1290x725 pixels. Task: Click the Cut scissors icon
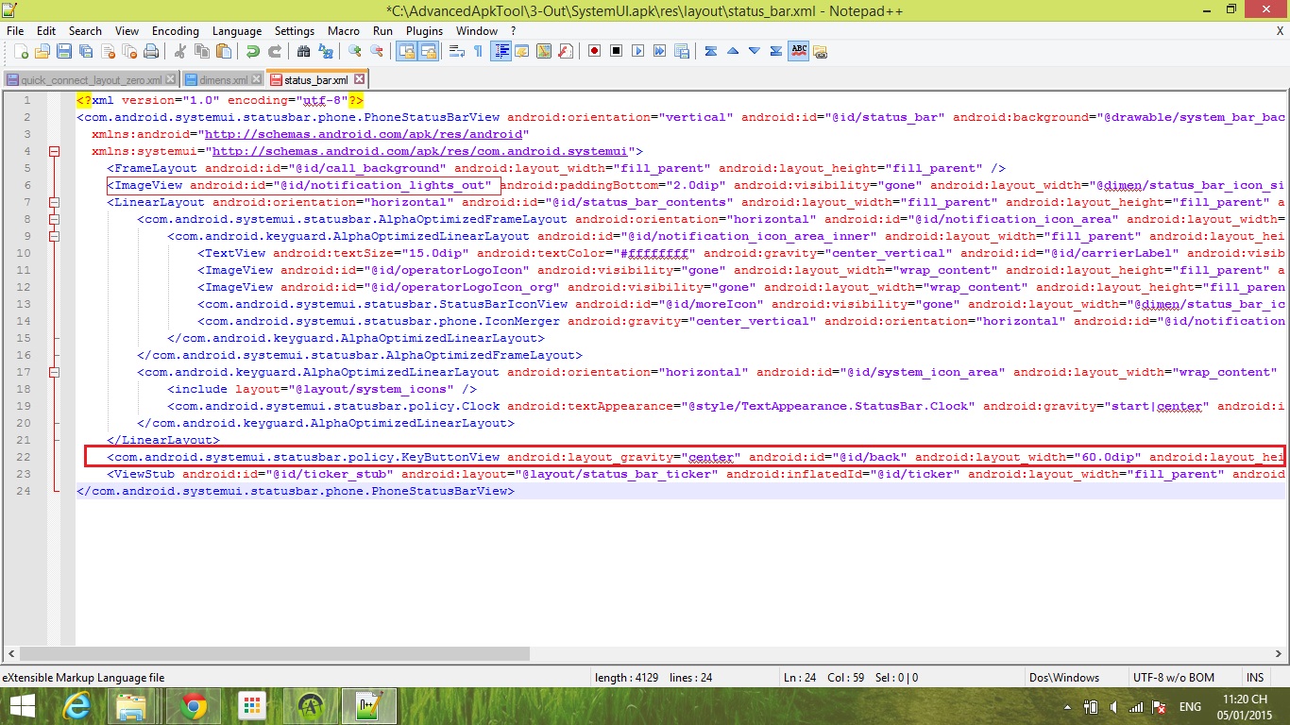179,51
